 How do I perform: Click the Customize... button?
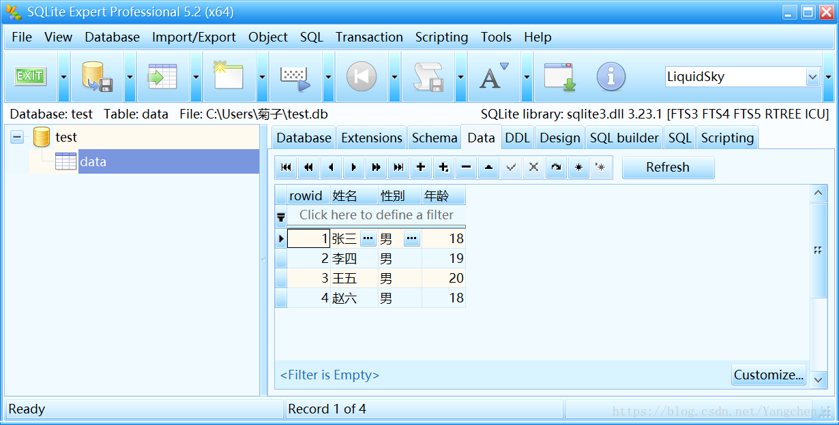769,375
